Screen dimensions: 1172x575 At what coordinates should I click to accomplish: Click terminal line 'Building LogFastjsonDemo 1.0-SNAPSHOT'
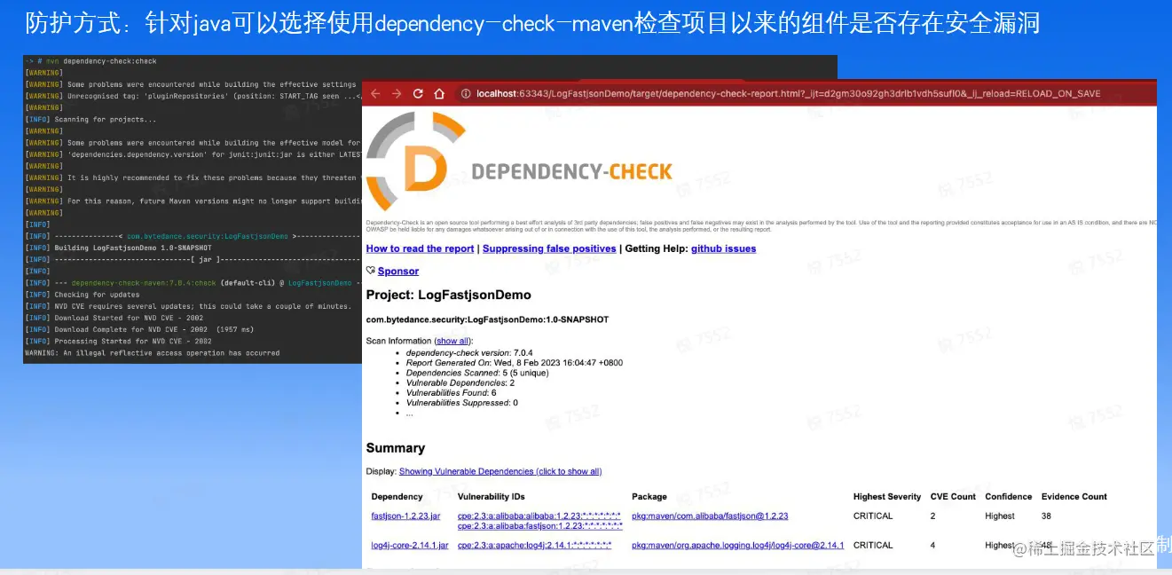click(133, 248)
